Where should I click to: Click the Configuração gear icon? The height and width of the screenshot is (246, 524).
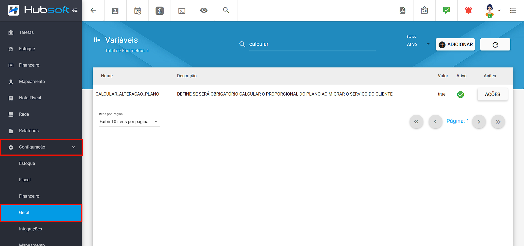click(11, 147)
